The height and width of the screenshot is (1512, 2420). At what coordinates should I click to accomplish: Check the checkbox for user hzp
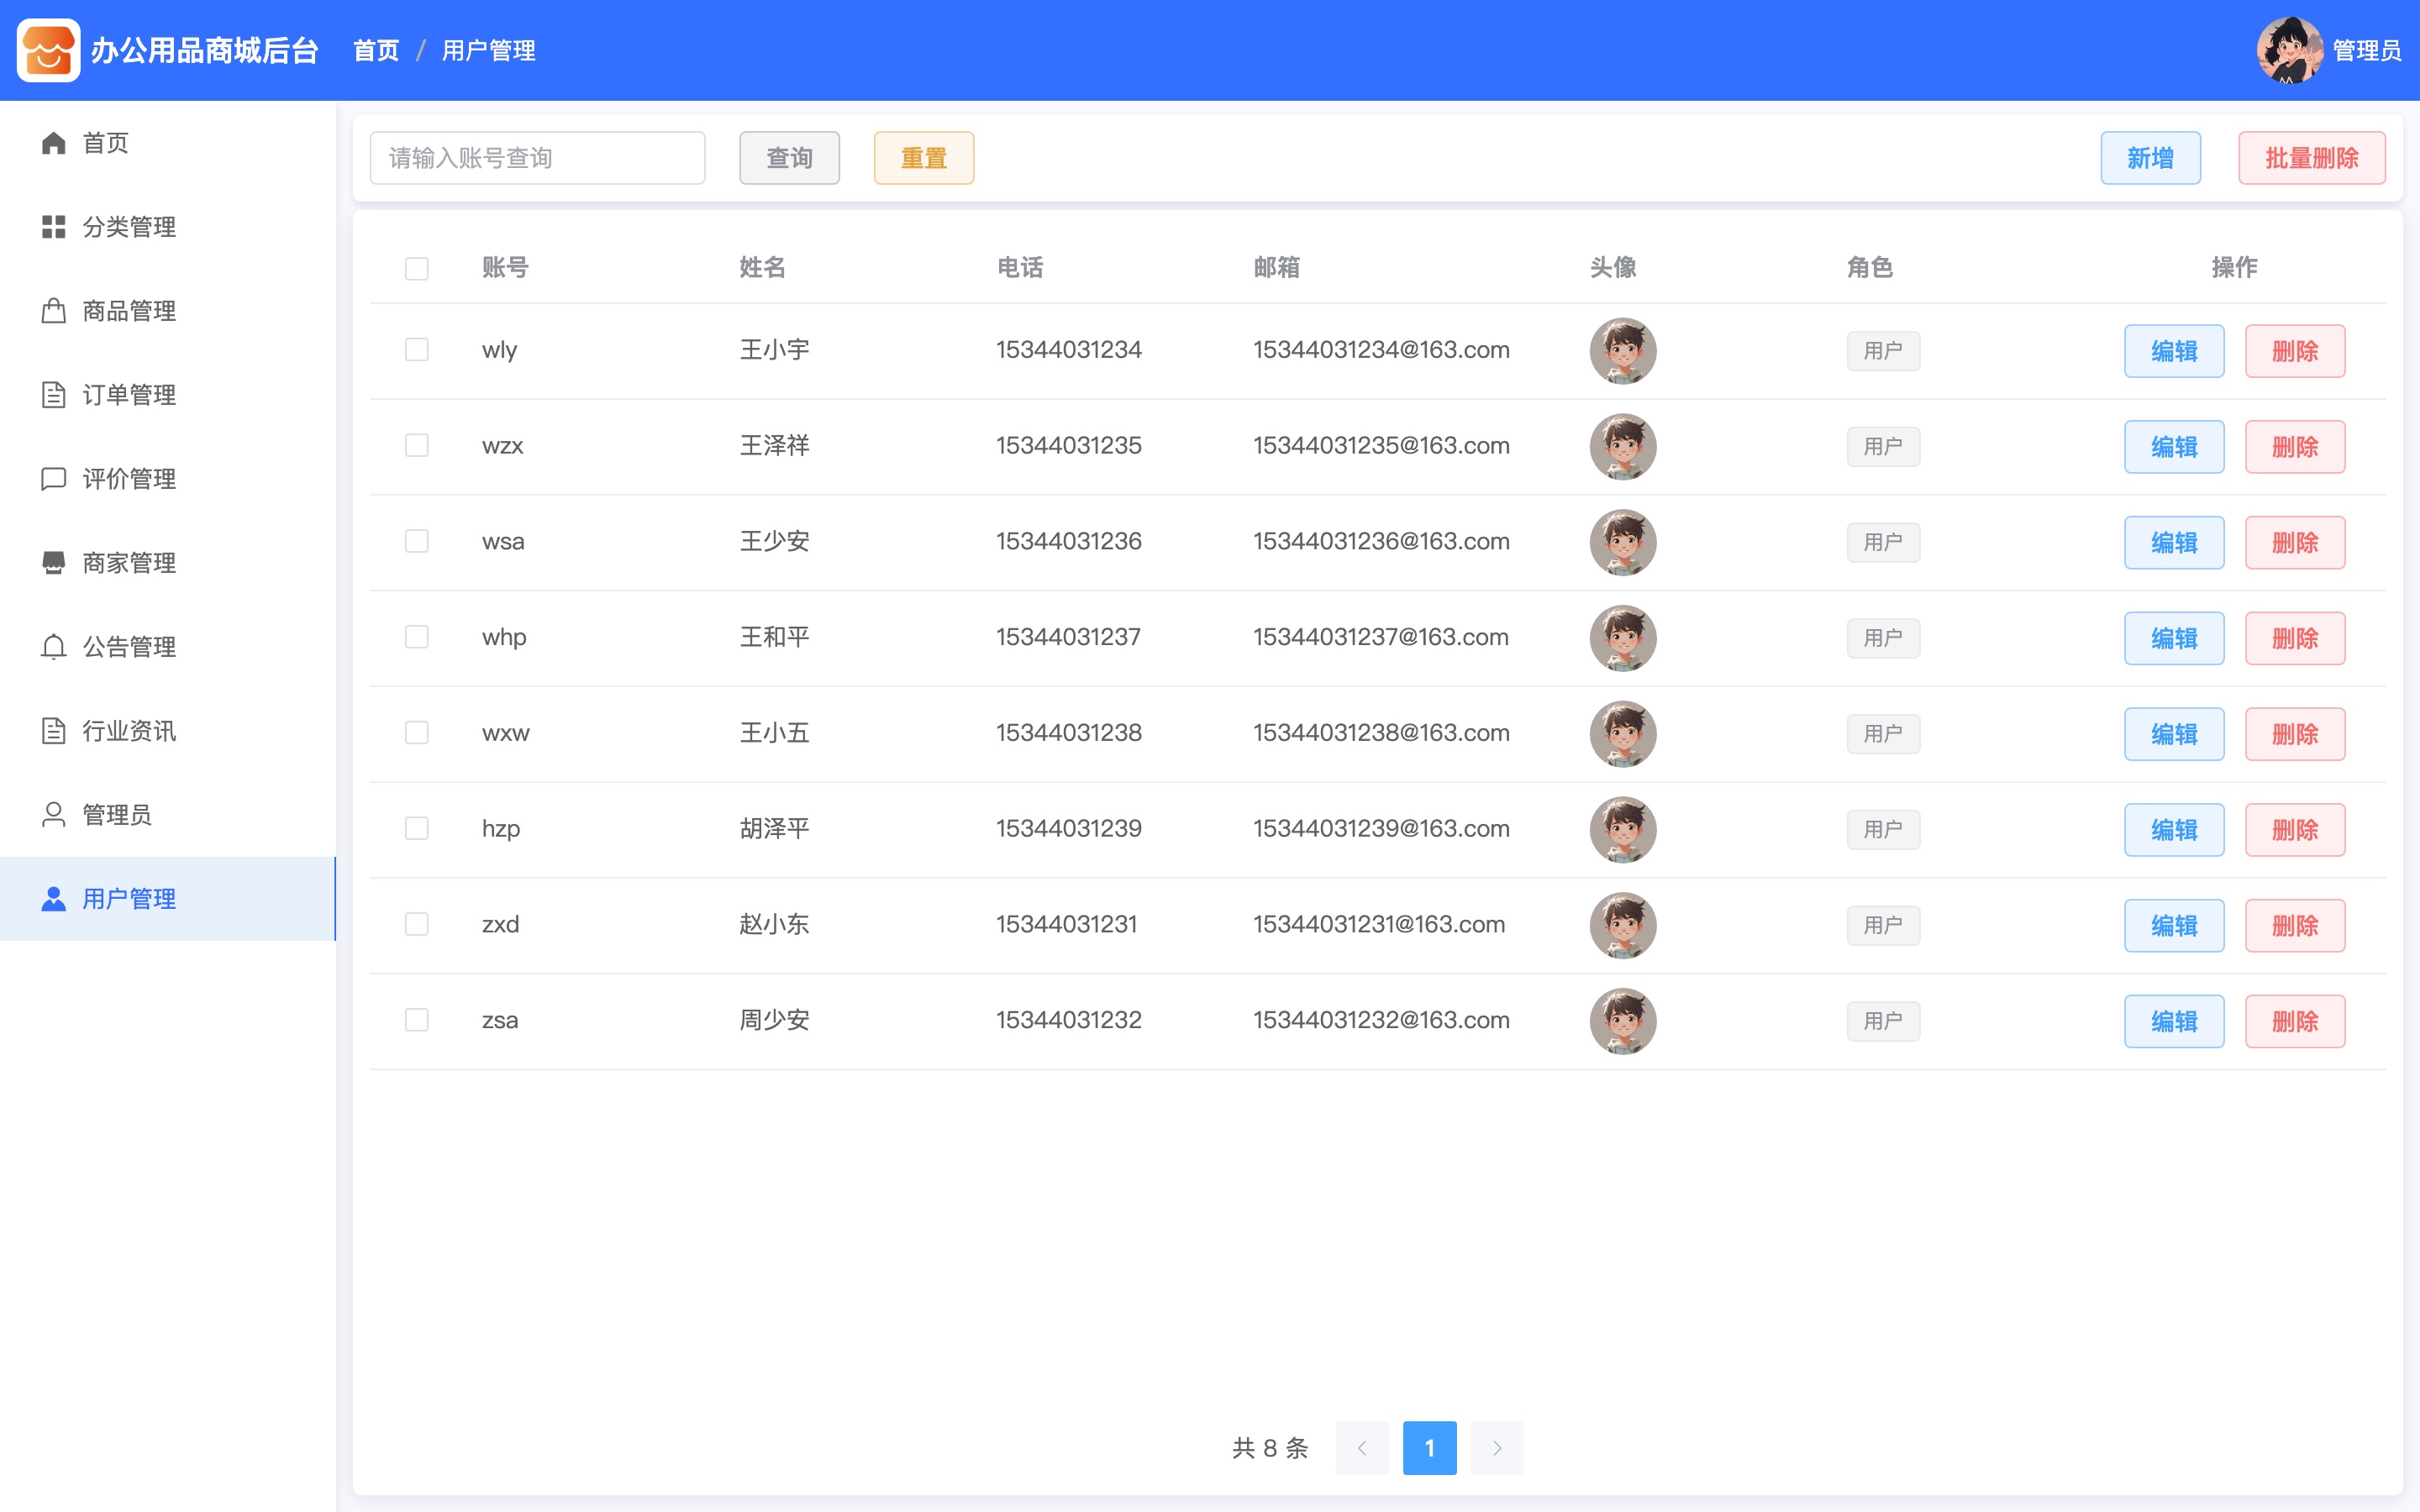click(417, 829)
